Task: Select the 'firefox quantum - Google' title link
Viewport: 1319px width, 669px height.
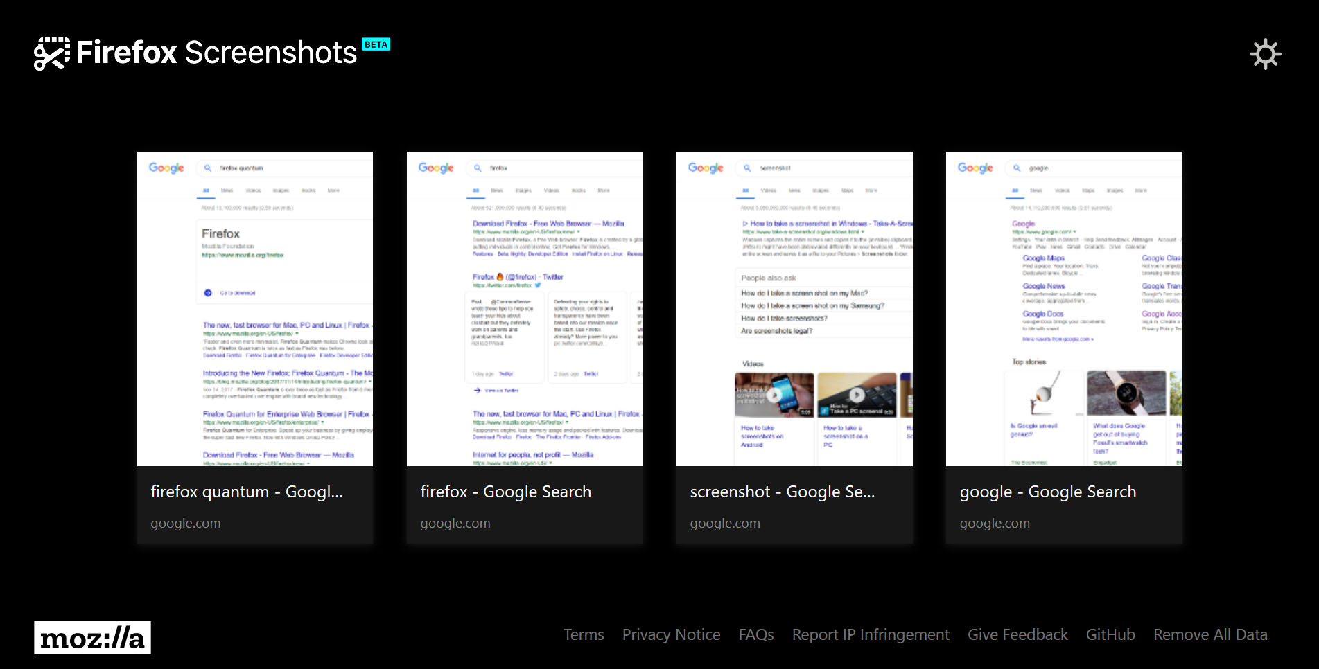Action: click(247, 492)
